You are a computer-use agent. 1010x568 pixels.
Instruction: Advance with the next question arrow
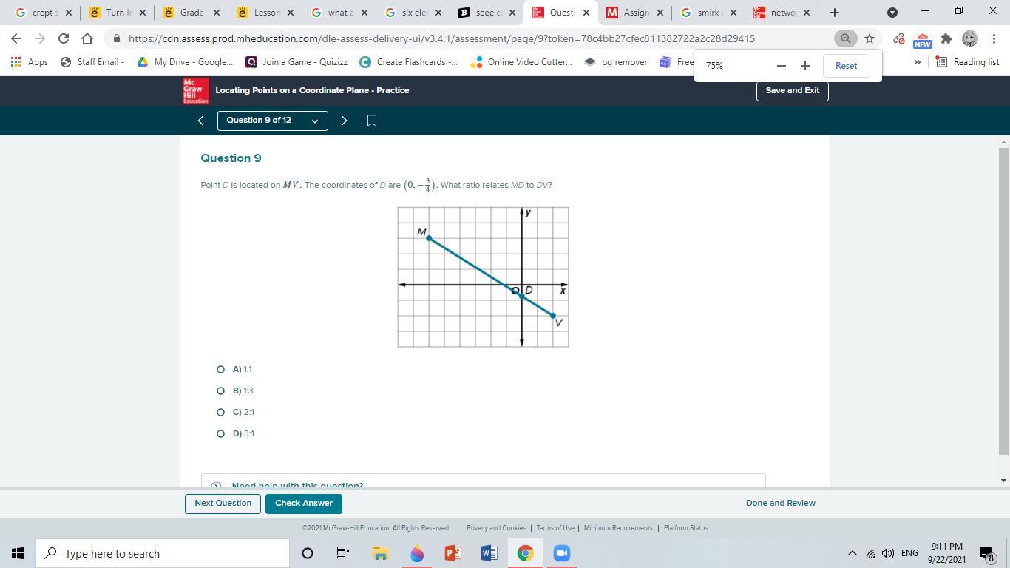tap(344, 121)
